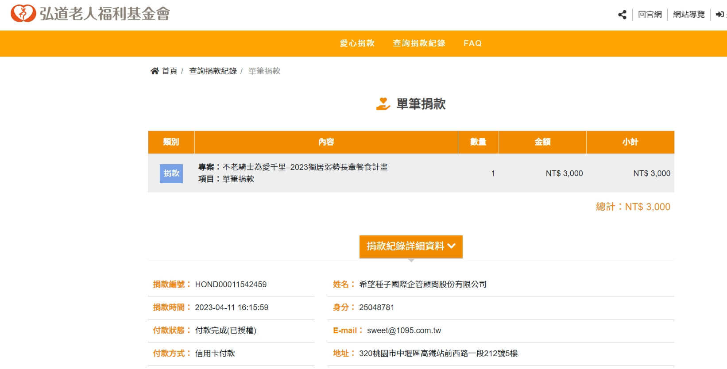Screen dimensions: 727x369
Task: Click the 小計 column header
Action: [x=630, y=142]
